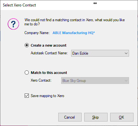
Task: Click the Company Name label
Action: click(37, 33)
